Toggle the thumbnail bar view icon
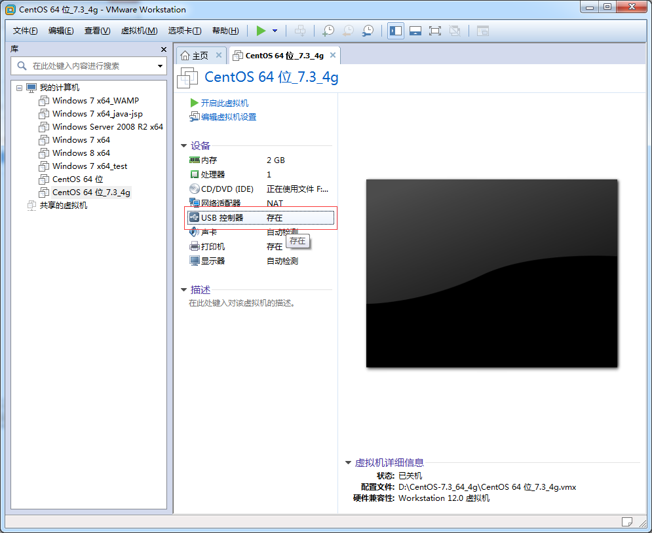Viewport: 652px width, 533px height. click(415, 31)
